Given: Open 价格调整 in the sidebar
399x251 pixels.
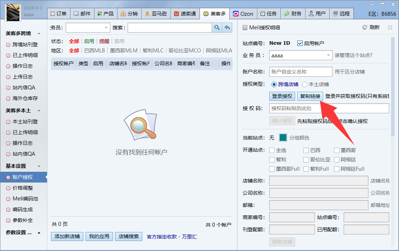Looking at the screenshot, I should coord(22,188).
